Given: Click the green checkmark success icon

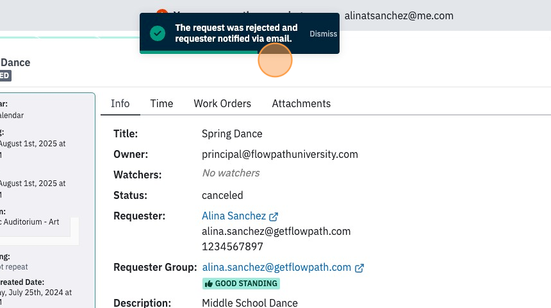Looking at the screenshot, I should (x=158, y=33).
